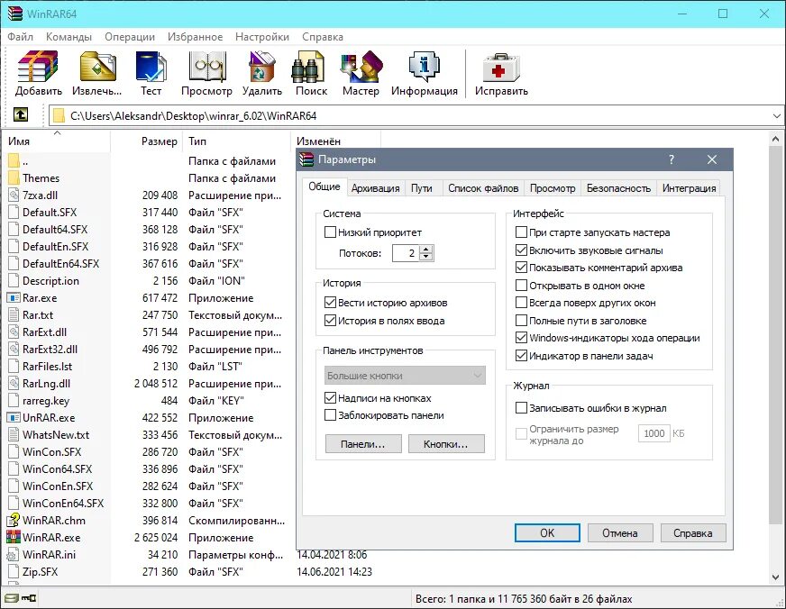Image resolution: width=786 pixels, height=609 pixels.
Task: Open the Команды menu
Action: [x=69, y=37]
